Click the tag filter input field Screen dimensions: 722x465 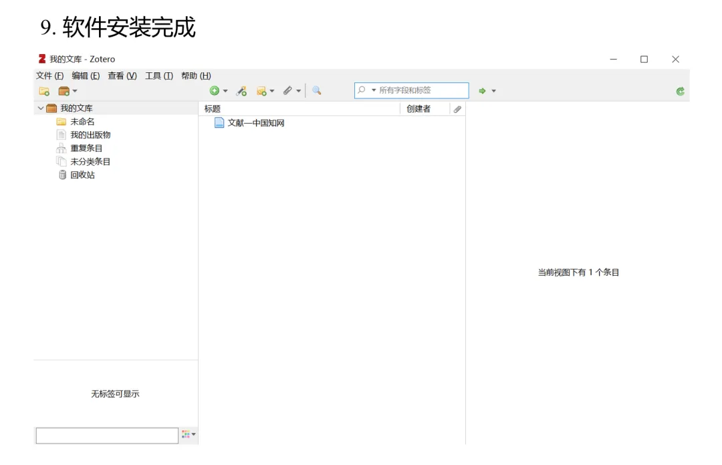pos(107,436)
